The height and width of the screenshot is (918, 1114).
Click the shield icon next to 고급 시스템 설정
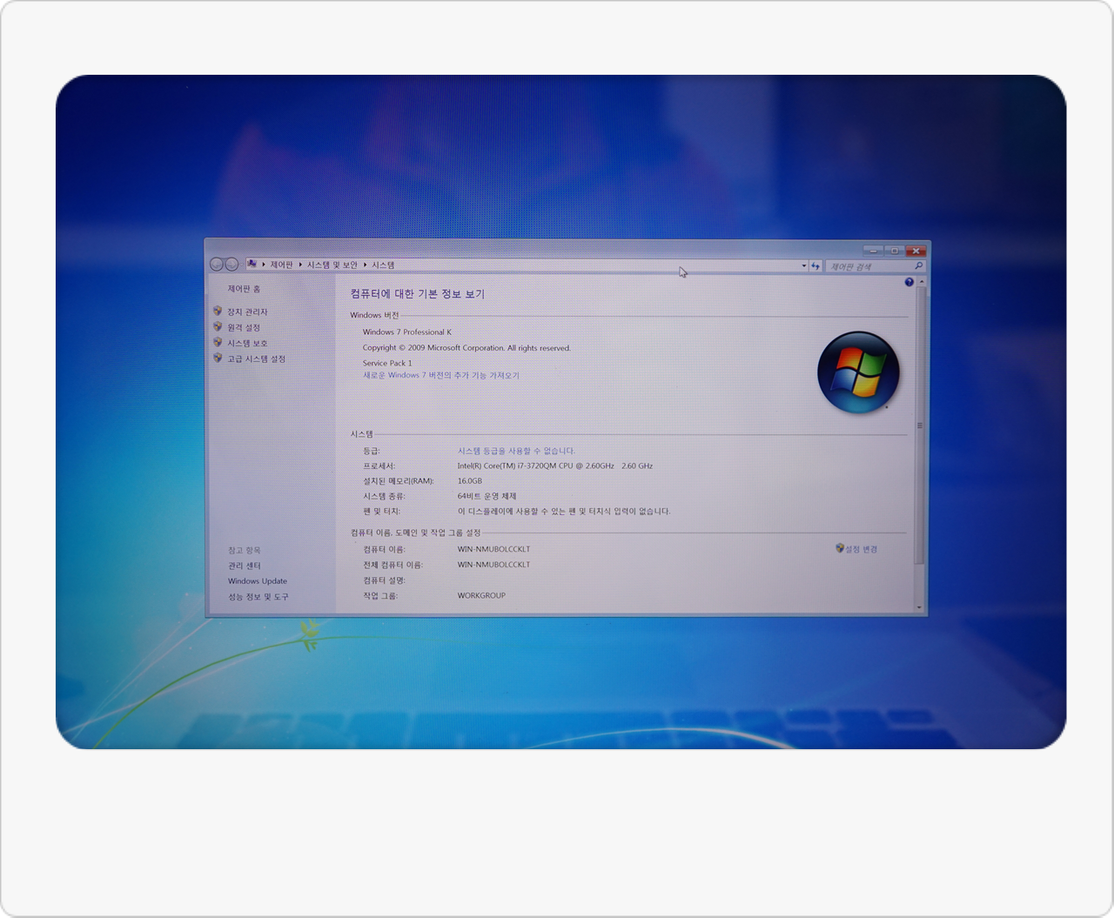[218, 358]
